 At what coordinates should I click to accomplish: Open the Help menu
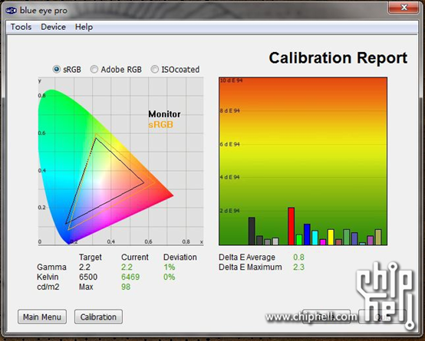coord(84,27)
